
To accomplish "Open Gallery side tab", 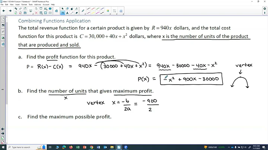I will [3, 25].
